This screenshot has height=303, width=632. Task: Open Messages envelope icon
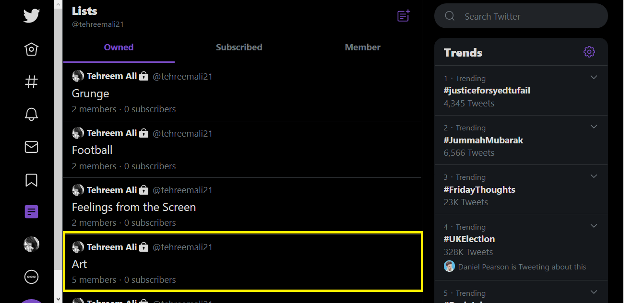click(31, 147)
